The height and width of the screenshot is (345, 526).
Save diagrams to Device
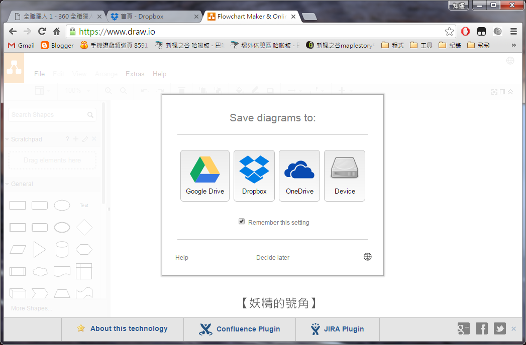(x=345, y=176)
